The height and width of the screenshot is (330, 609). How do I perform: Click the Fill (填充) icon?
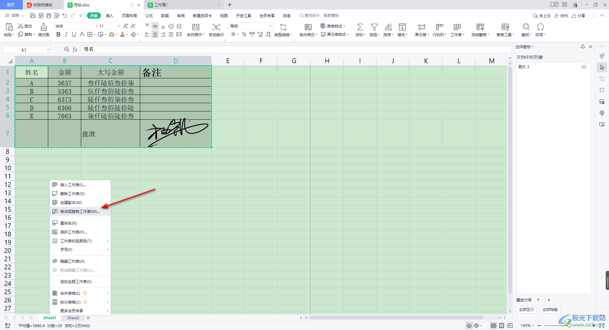click(402, 27)
